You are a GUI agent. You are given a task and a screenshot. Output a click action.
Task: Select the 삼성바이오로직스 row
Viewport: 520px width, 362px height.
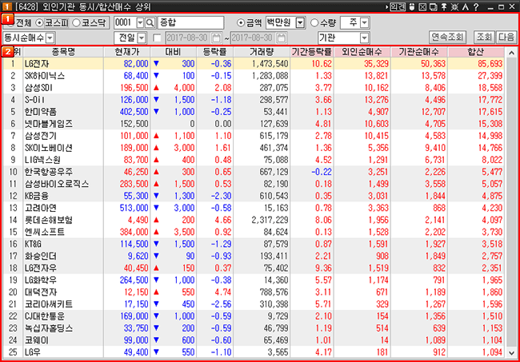pyautogui.click(x=254, y=184)
